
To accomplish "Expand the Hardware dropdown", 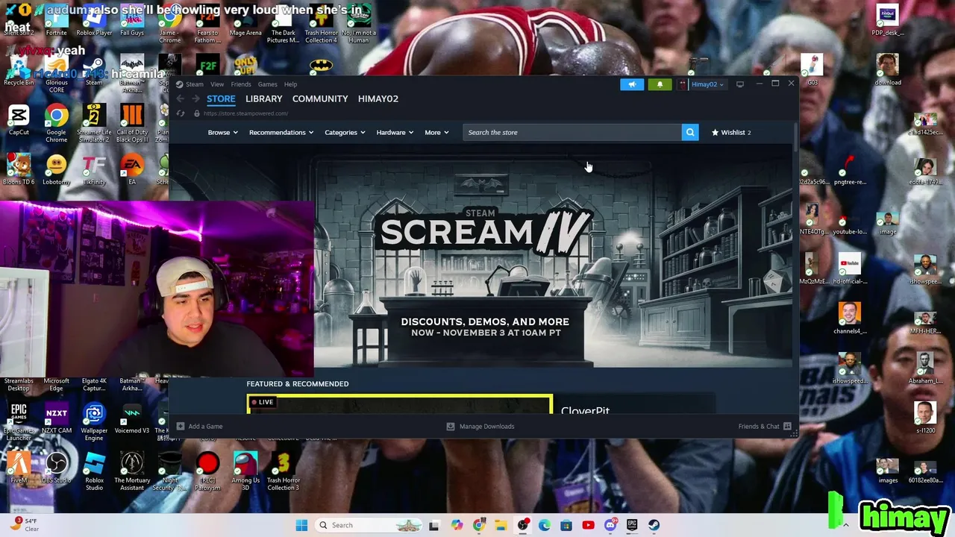I will [395, 132].
